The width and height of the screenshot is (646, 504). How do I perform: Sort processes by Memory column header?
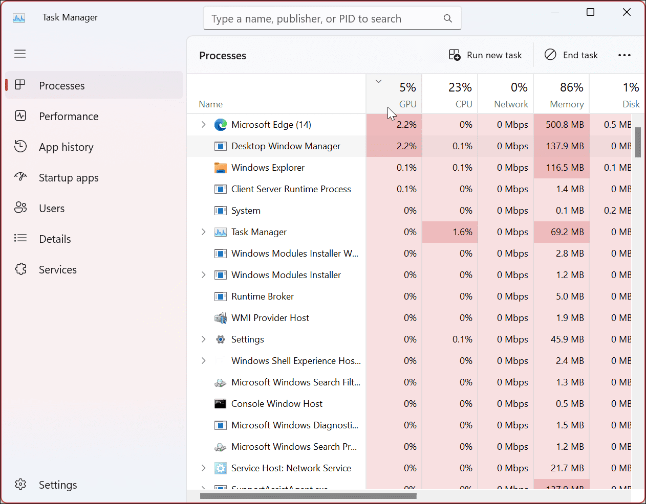click(x=562, y=94)
